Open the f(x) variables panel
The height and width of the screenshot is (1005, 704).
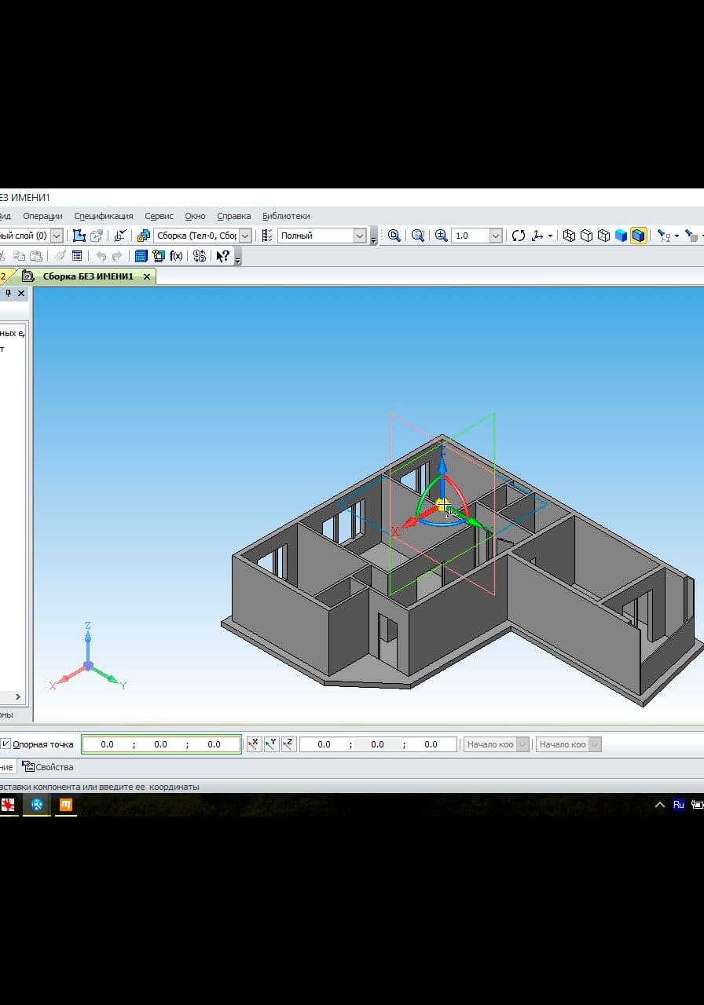click(x=176, y=255)
